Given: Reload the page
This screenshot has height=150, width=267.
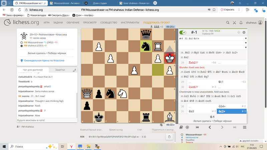Looking at the screenshot, I should [x=19, y=10].
